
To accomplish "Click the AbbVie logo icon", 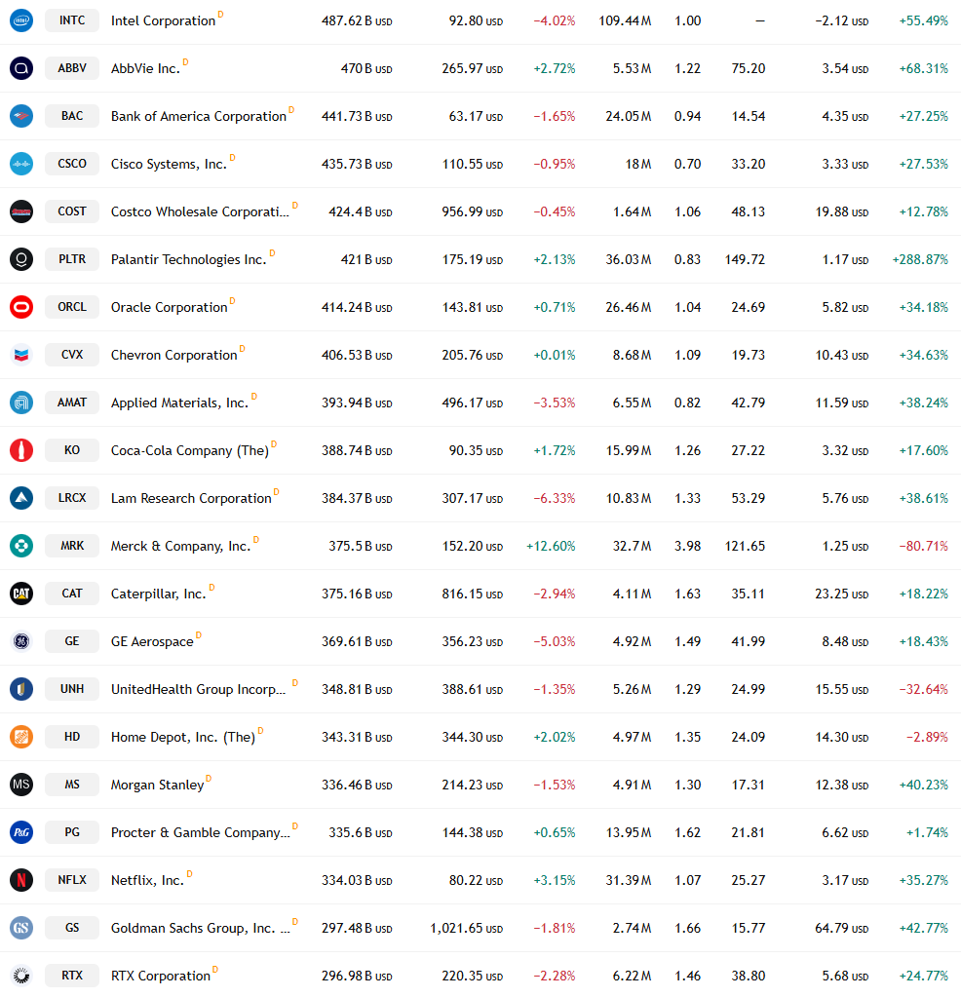I will click(x=21, y=68).
